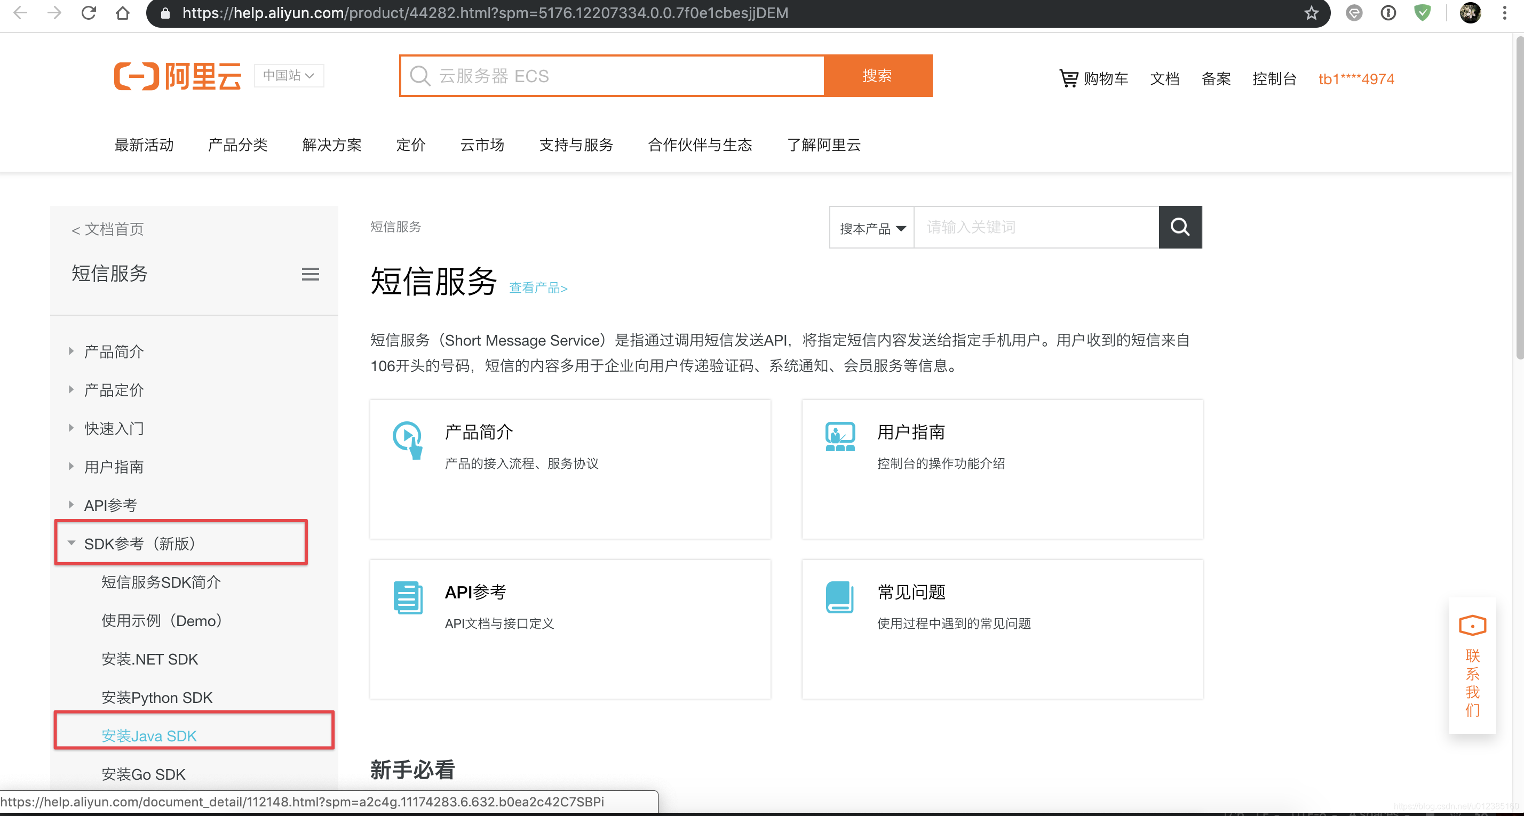Open the 支持与服务 nav menu
The image size is (1524, 816).
[x=576, y=145]
